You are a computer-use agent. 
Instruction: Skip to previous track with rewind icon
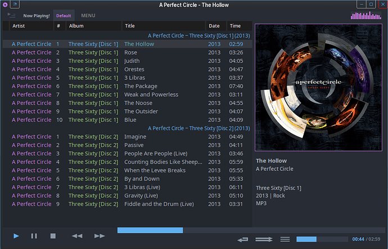[77, 236]
